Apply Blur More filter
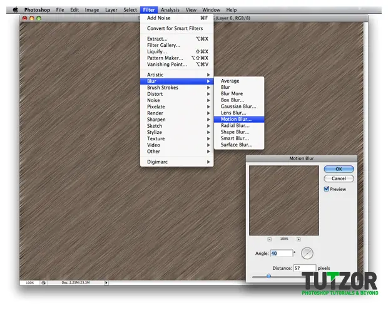This screenshot has width=388, height=310. (239, 93)
